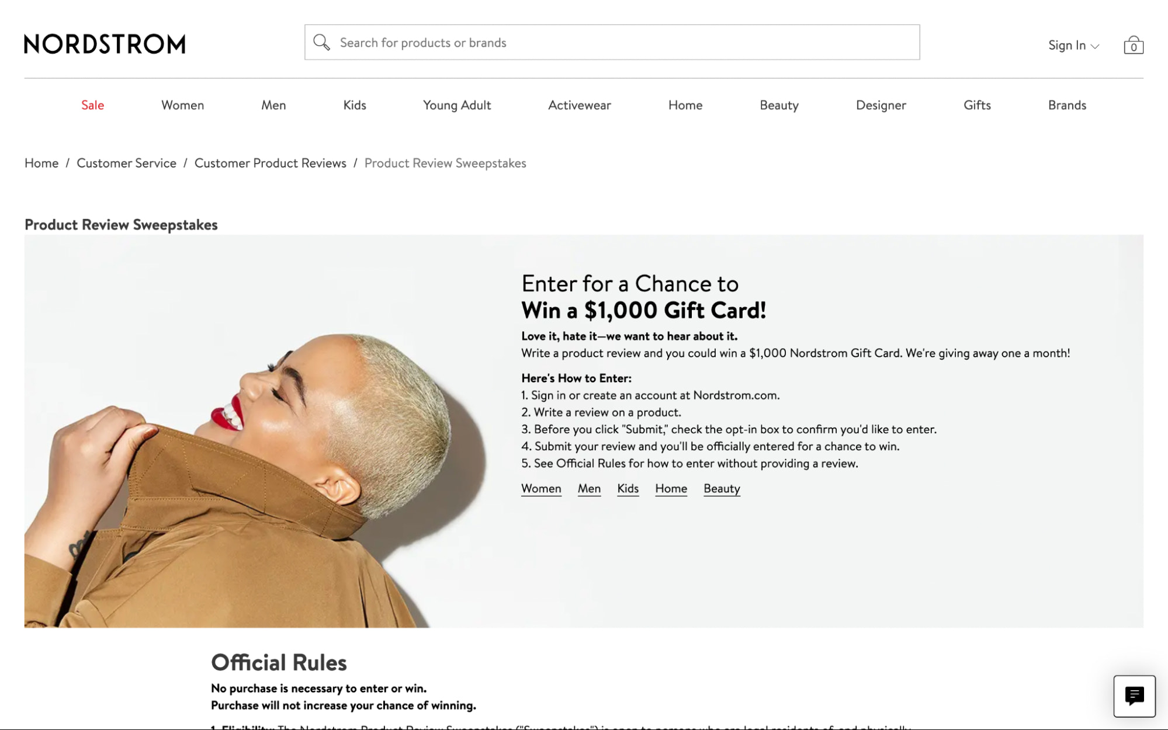Open the Women navigation menu
1168x730 pixels.
(182, 105)
